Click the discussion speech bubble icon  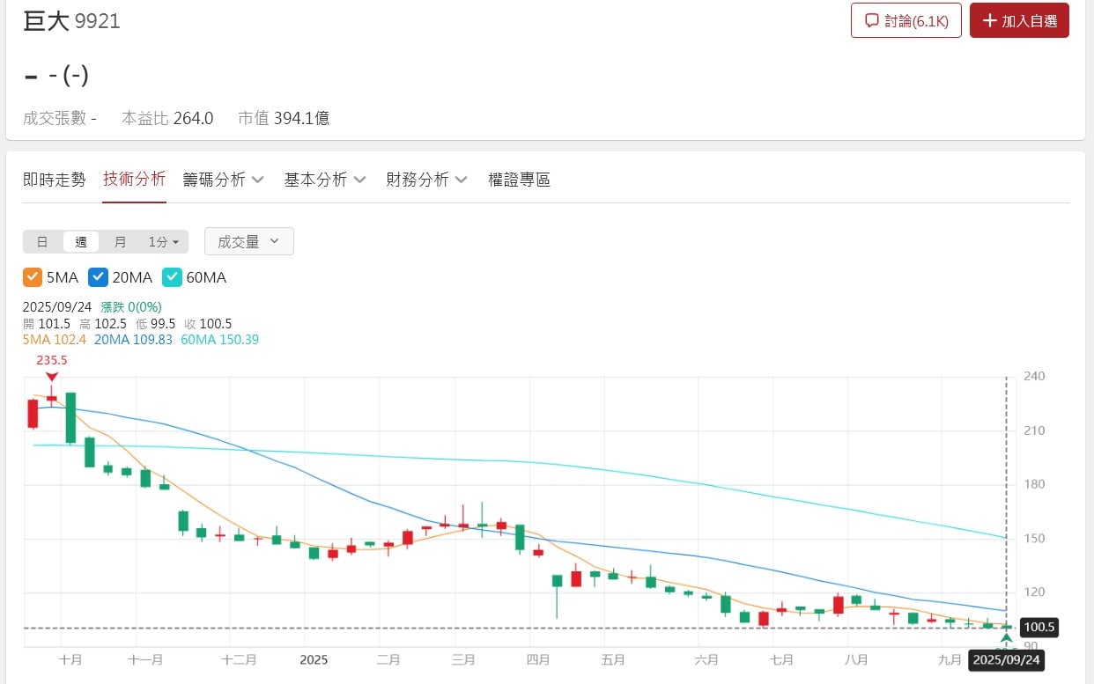click(x=872, y=21)
